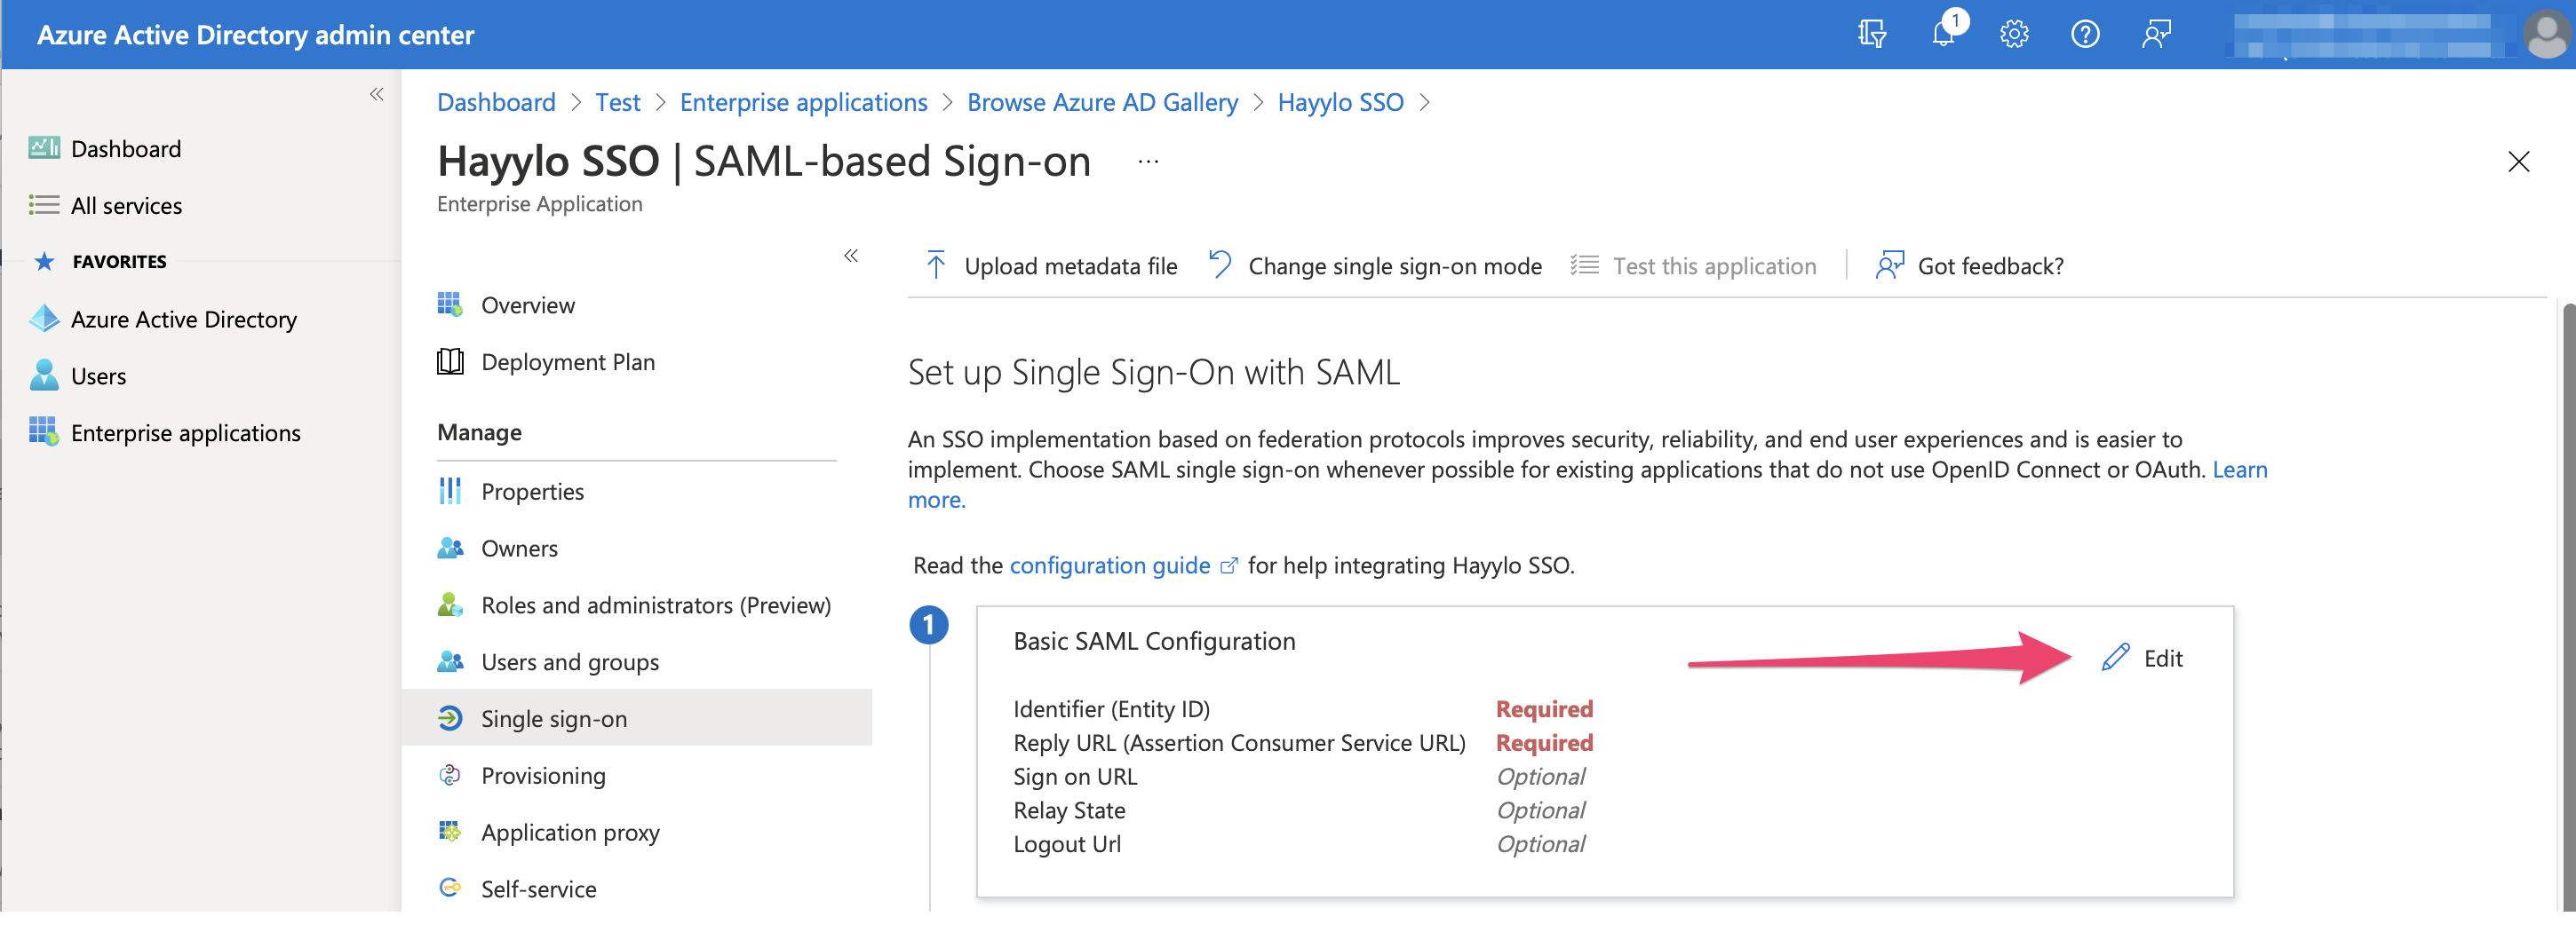The height and width of the screenshot is (948, 2576).
Task: Select Single sign-on in the Manage menu
Action: pos(553,718)
